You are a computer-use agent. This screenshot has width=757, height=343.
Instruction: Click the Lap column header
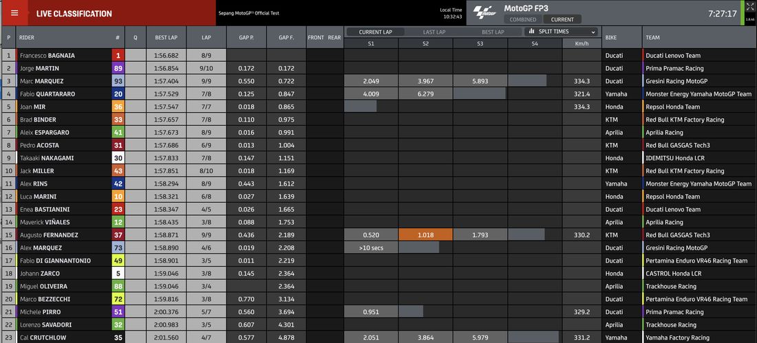click(x=206, y=37)
